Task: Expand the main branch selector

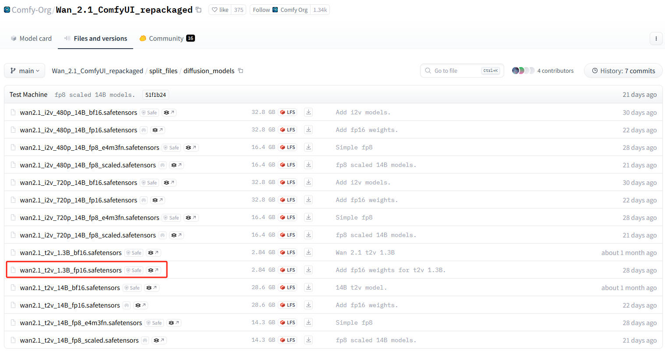Action: coord(25,71)
